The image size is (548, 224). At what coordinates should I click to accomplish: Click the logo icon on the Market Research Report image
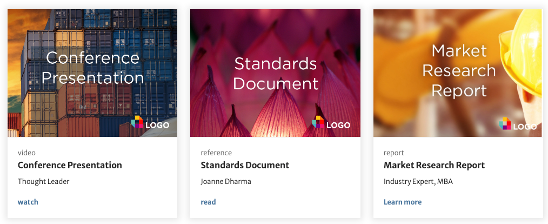pos(505,124)
